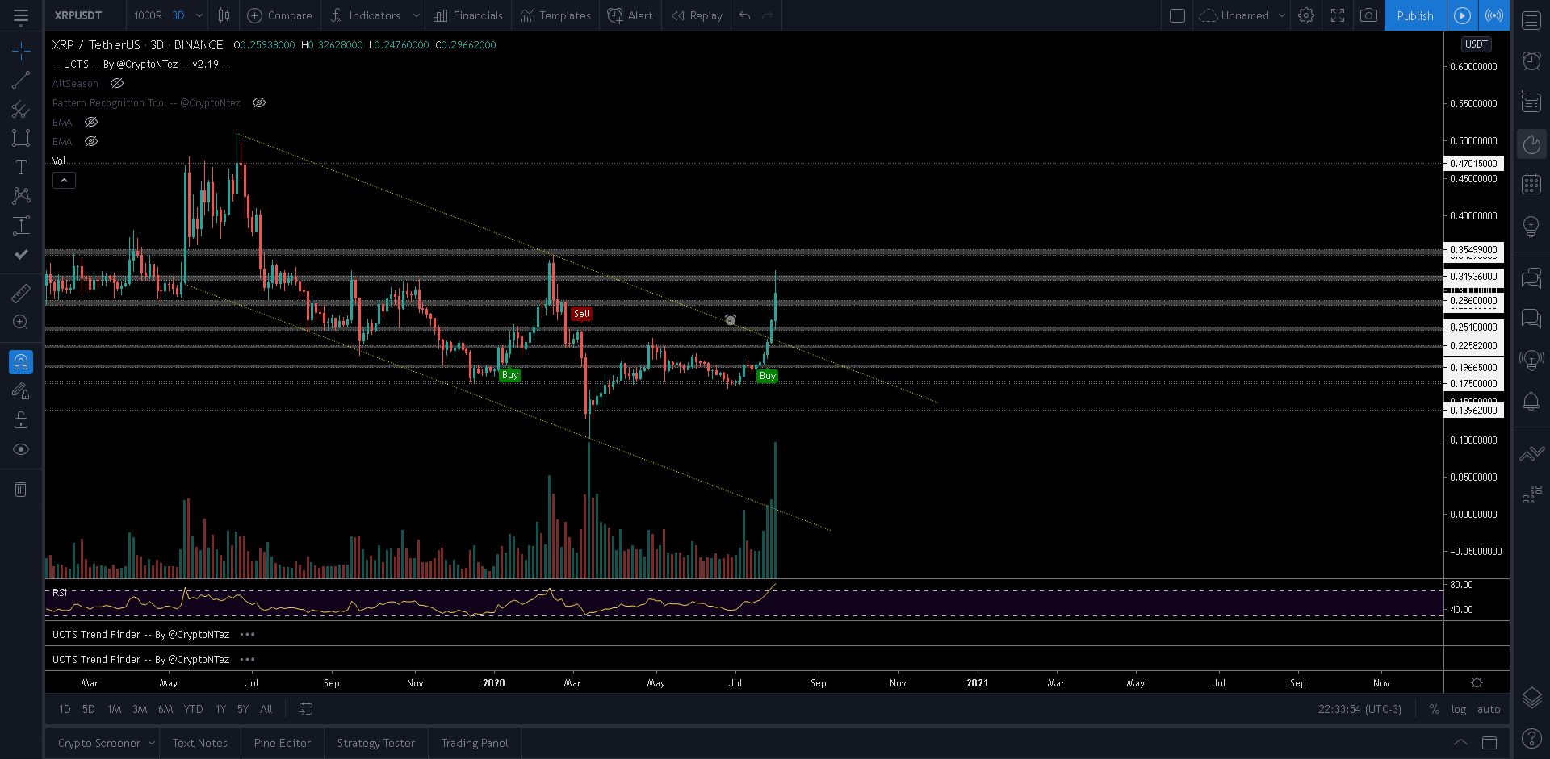Open chart settings via the gear icon
The height and width of the screenshot is (759, 1550).
click(1306, 15)
